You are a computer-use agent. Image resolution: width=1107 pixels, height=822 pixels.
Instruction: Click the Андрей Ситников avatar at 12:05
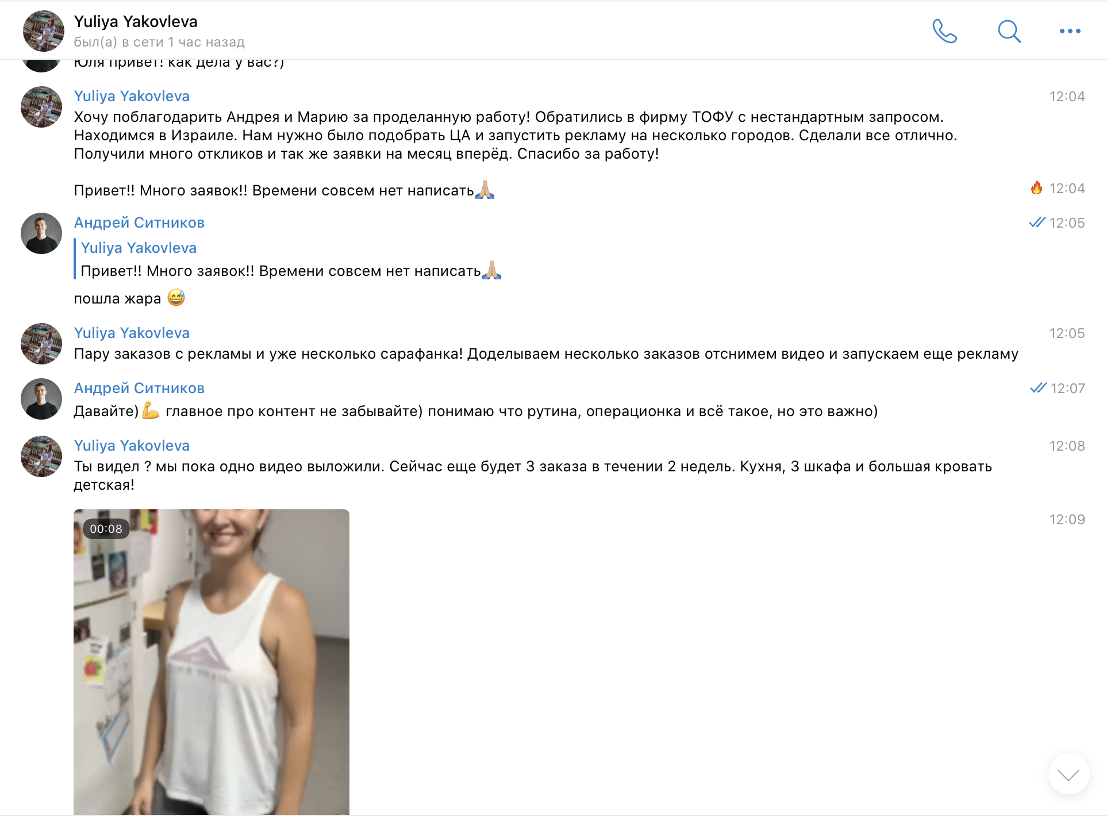point(41,233)
